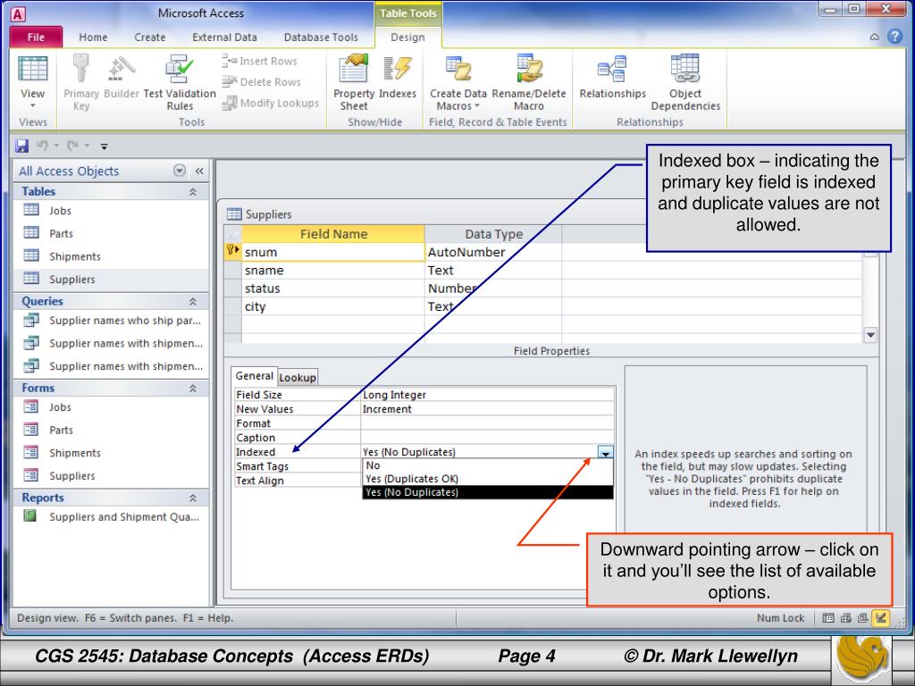915x686 pixels.
Task: Open the Jobs form
Action: 111,407
